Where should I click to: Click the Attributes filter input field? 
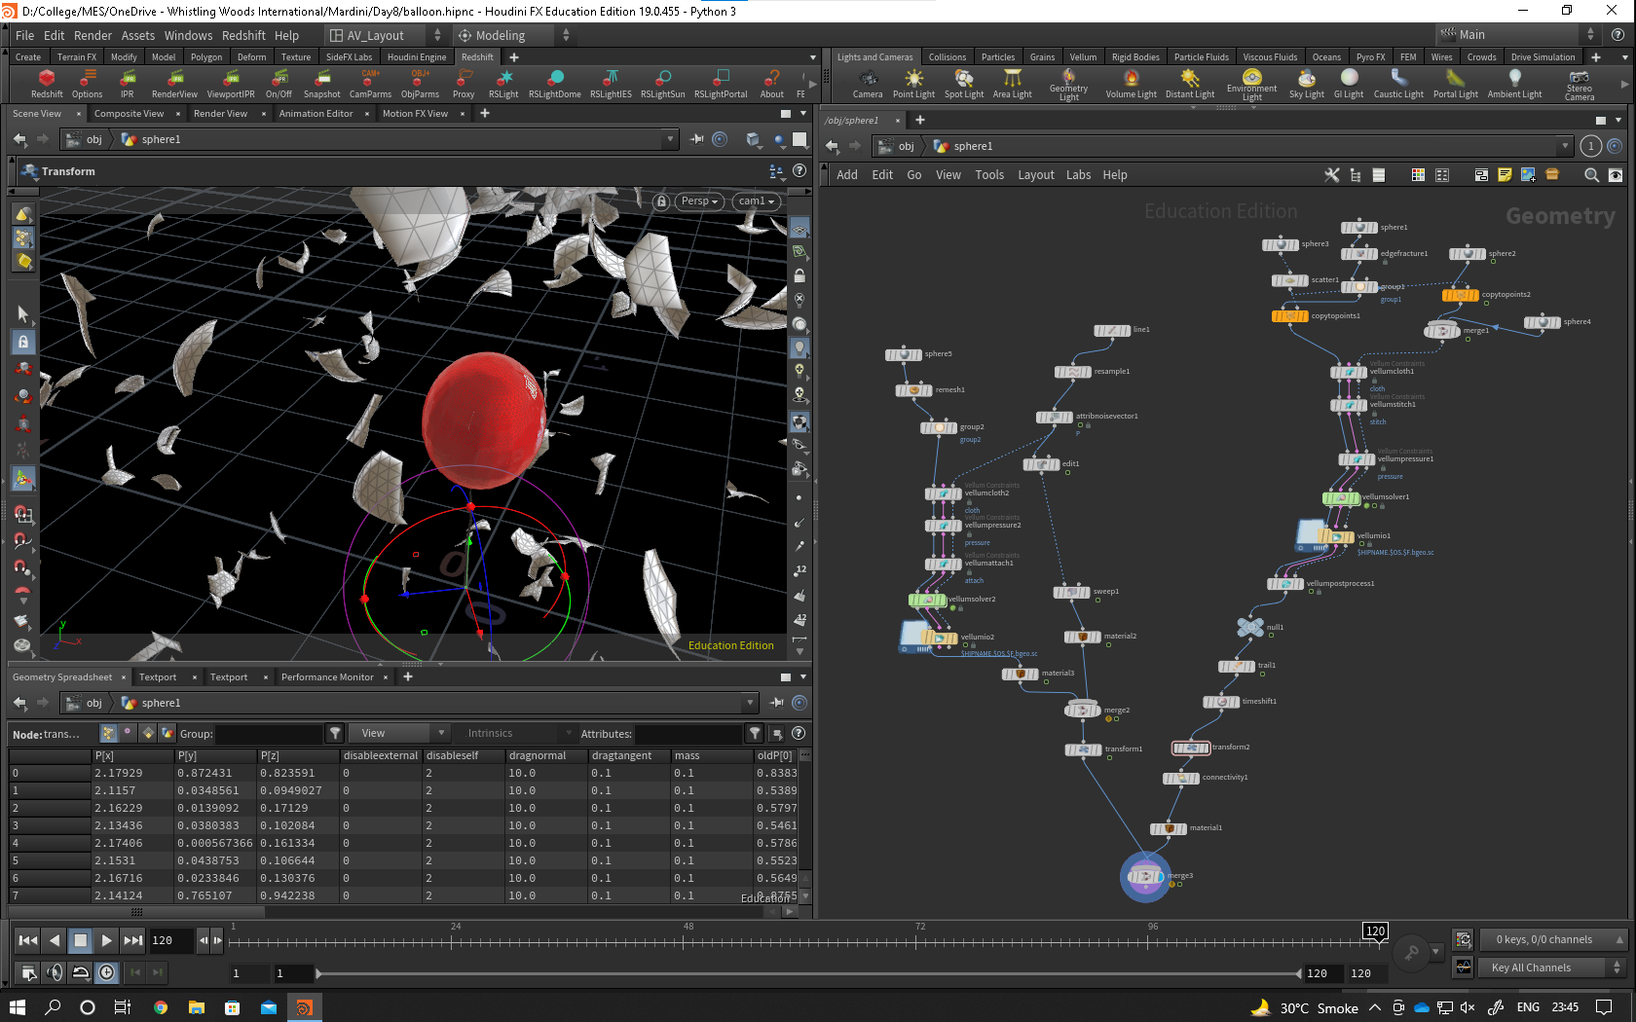688,733
